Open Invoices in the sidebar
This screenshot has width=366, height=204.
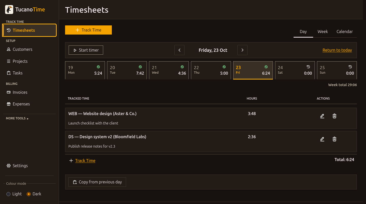(29, 92)
